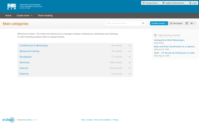
Task: Open the calendar view icon button
Action: [x=187, y=23]
